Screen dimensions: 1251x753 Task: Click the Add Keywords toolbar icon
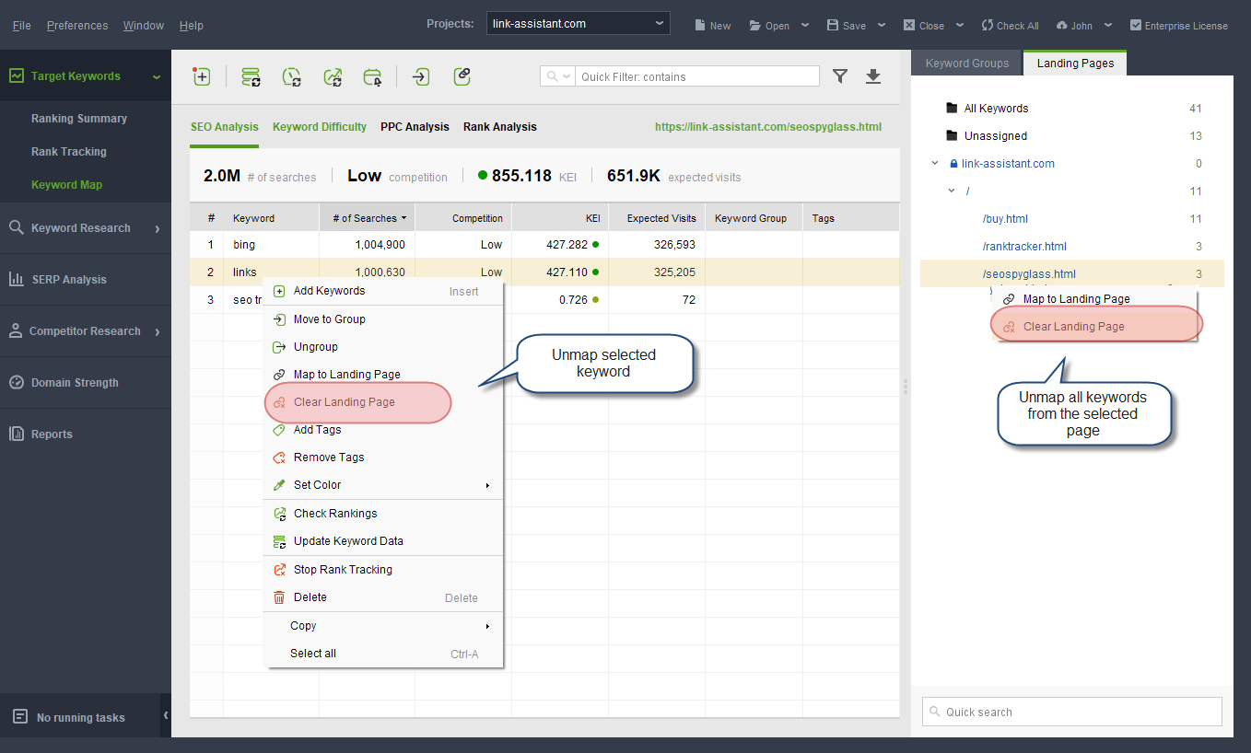[x=202, y=76]
